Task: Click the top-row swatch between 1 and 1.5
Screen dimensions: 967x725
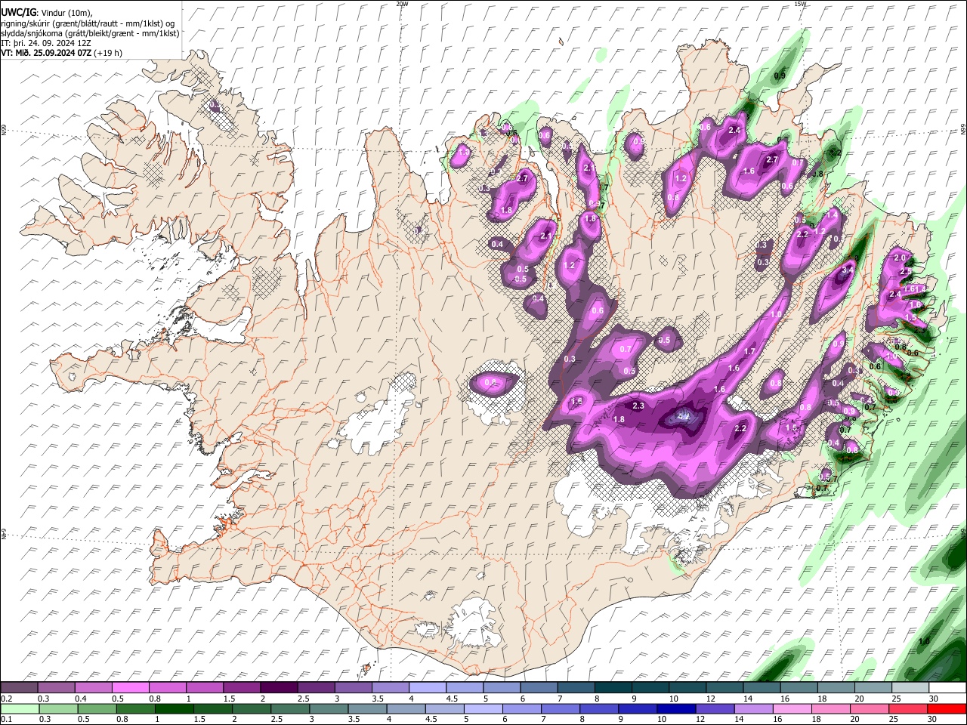Action: pyautogui.click(x=204, y=687)
